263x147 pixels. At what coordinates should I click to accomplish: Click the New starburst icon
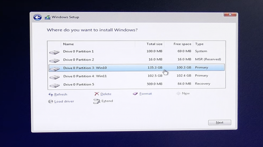[178, 93]
